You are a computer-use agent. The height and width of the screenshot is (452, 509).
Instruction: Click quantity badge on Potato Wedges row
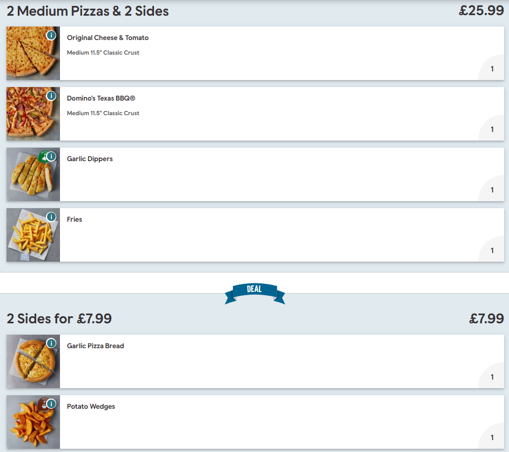click(492, 437)
